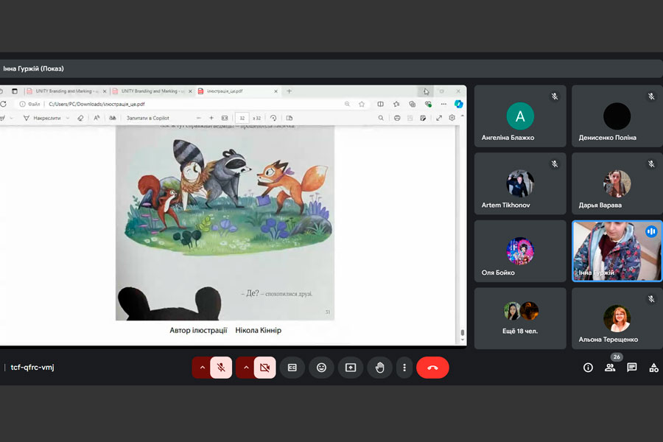The image size is (663, 442).
Task: Open the activities panel icon
Action: pyautogui.click(x=653, y=368)
